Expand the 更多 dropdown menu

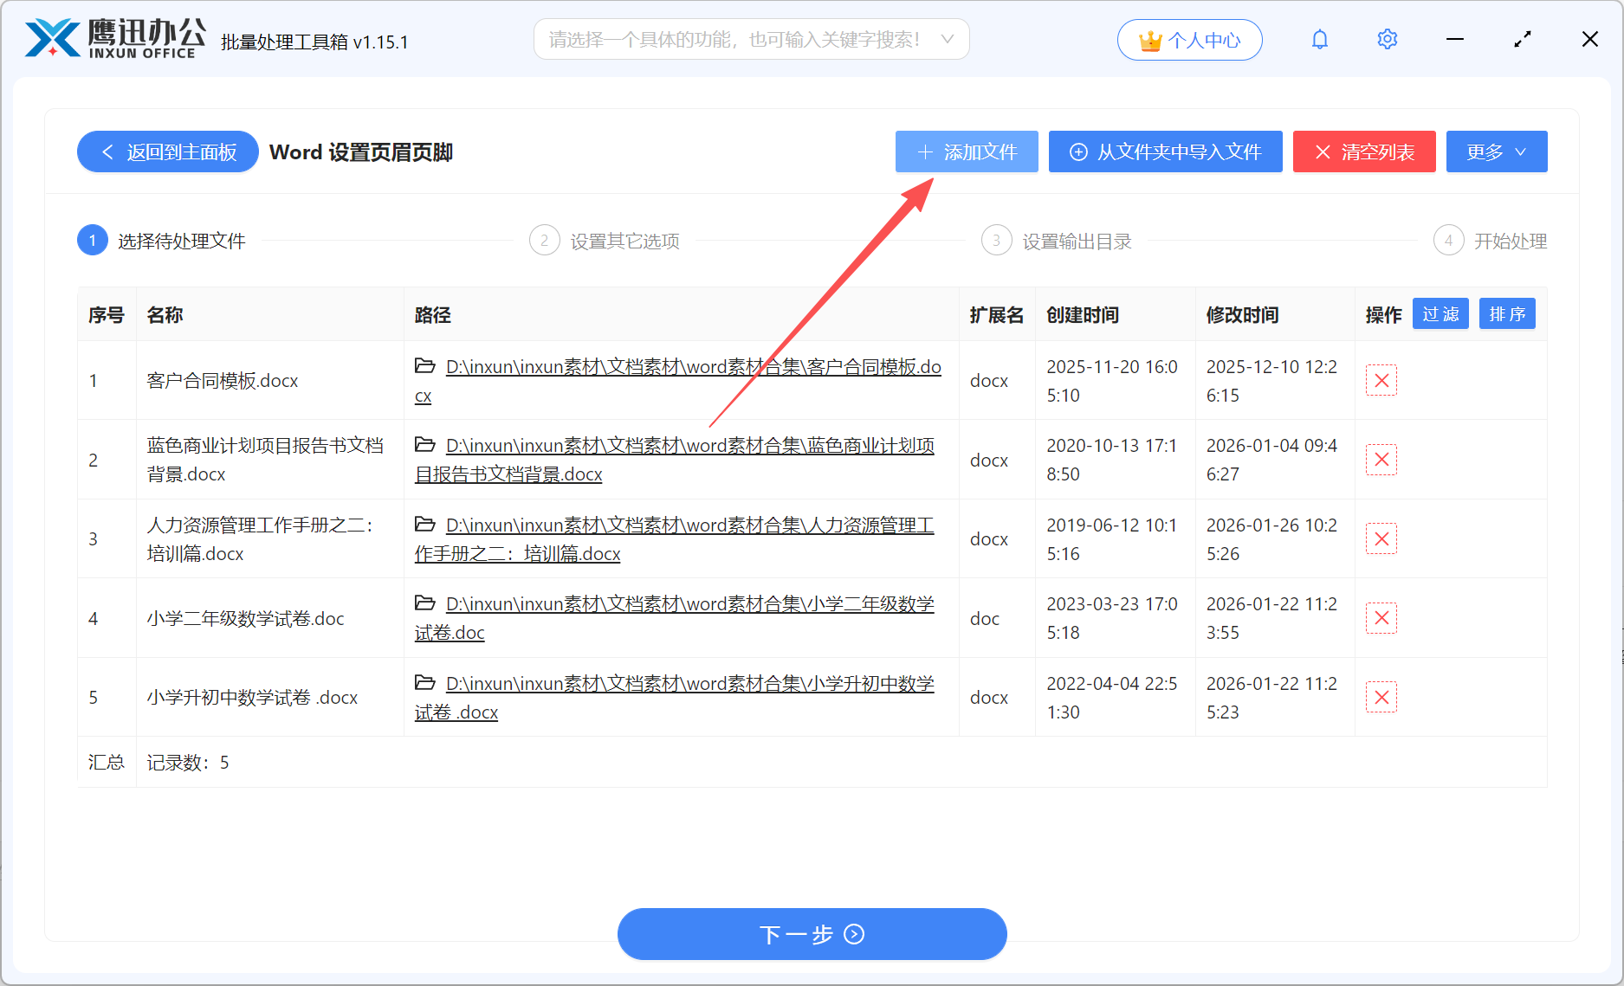(1497, 151)
